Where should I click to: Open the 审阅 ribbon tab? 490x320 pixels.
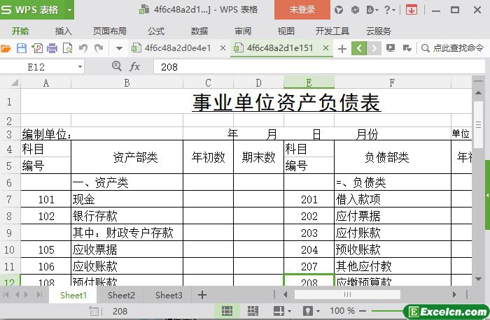243,31
